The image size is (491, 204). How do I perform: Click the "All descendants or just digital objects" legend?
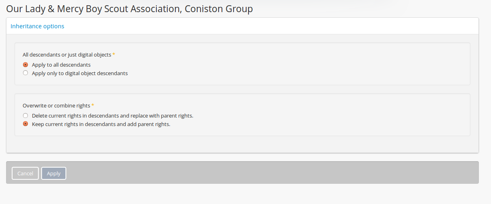pyautogui.click(x=67, y=55)
